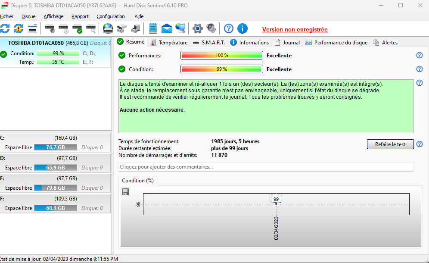Open the Affichage menu
Viewport: 429px width, 263px height.
pyautogui.click(x=53, y=16)
